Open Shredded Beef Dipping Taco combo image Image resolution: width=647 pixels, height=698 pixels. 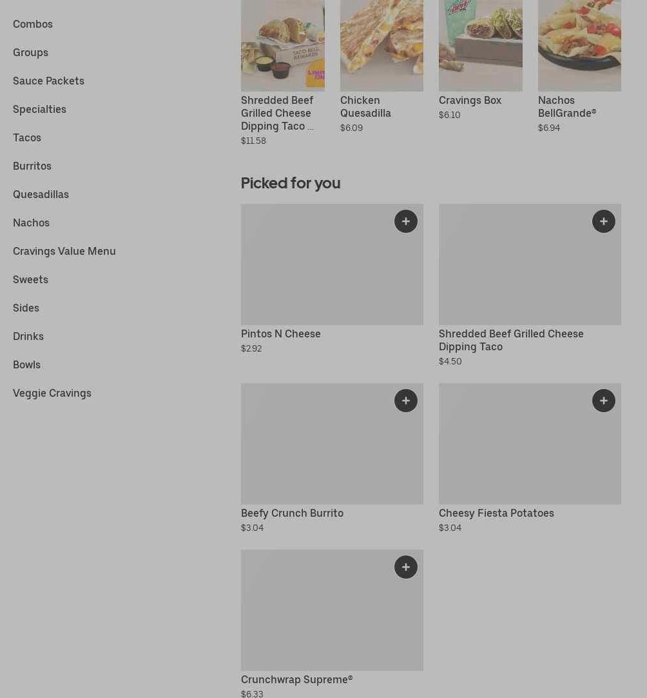click(x=283, y=45)
